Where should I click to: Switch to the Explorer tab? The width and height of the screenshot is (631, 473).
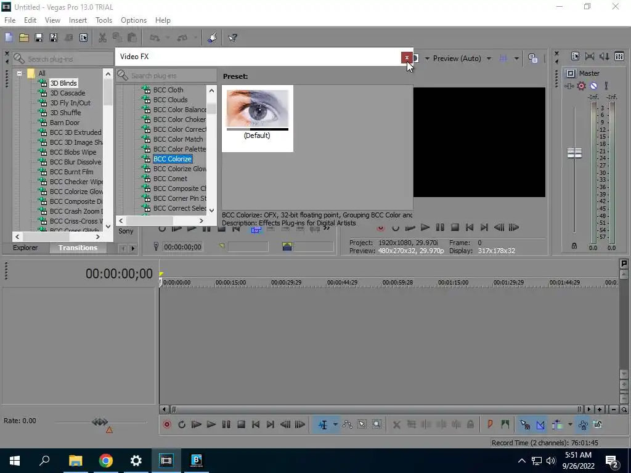[25, 248]
